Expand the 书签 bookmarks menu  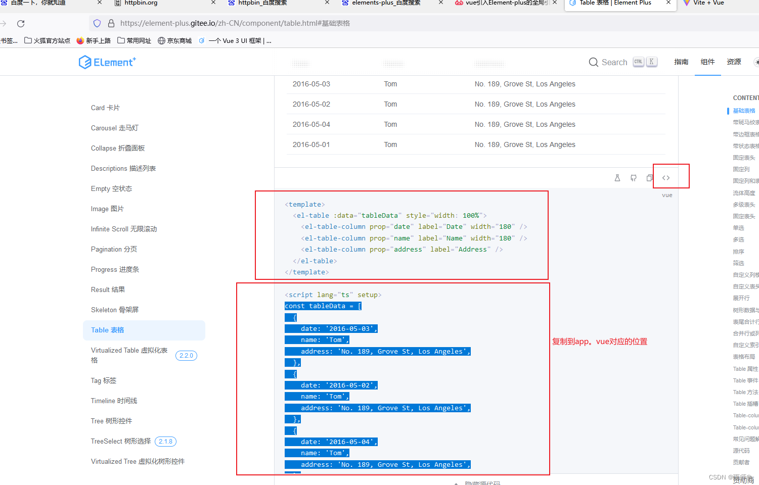click(x=9, y=40)
